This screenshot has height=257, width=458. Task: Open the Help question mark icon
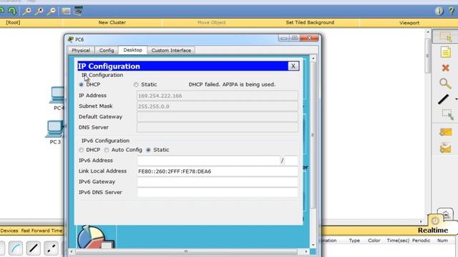[451, 11]
